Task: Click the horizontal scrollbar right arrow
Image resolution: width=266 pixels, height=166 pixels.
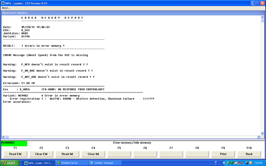Action: (259, 137)
